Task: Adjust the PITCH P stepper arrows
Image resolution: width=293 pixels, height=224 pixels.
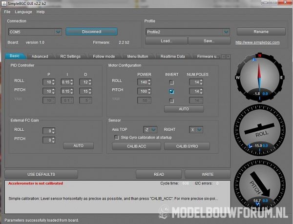Action: click(53, 91)
